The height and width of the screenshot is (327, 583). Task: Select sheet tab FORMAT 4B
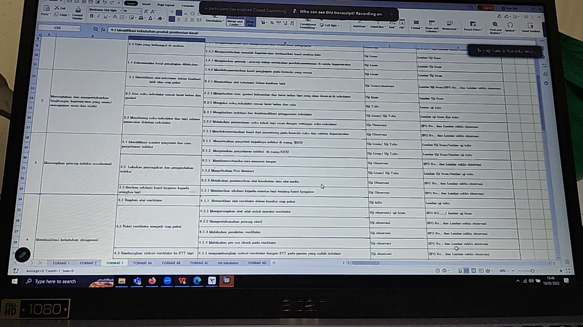[x=171, y=263]
